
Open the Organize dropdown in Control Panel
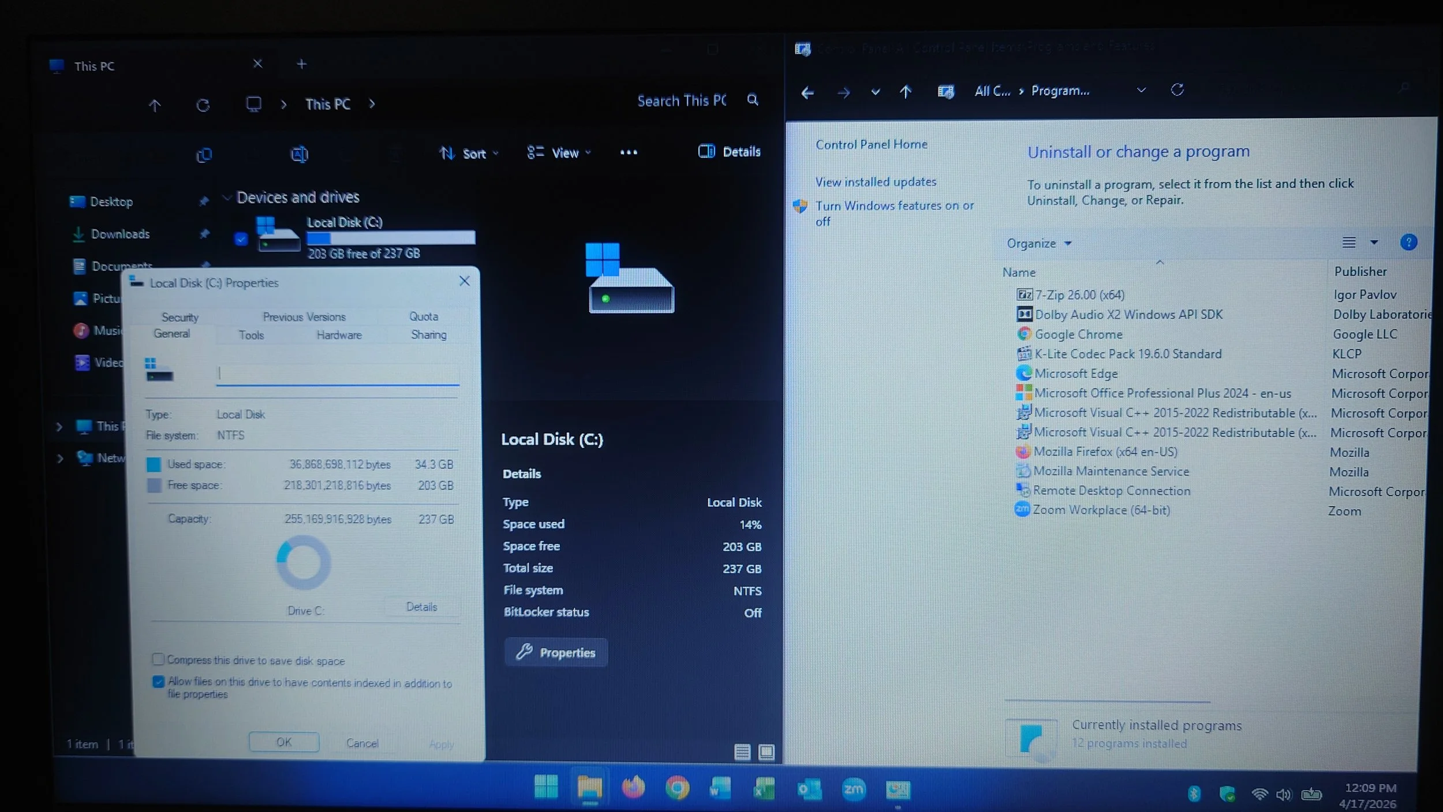tap(1039, 244)
